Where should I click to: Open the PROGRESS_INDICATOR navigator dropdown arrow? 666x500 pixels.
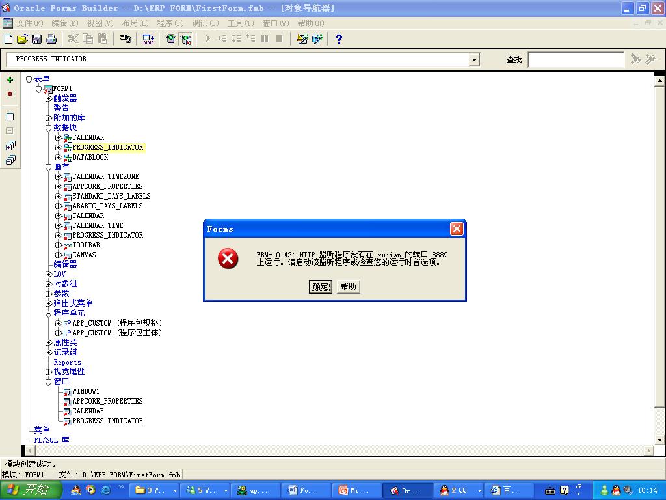(x=474, y=59)
